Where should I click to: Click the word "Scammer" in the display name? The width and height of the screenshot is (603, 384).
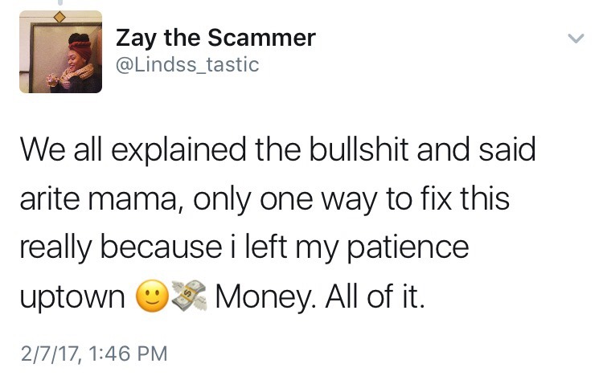[262, 38]
